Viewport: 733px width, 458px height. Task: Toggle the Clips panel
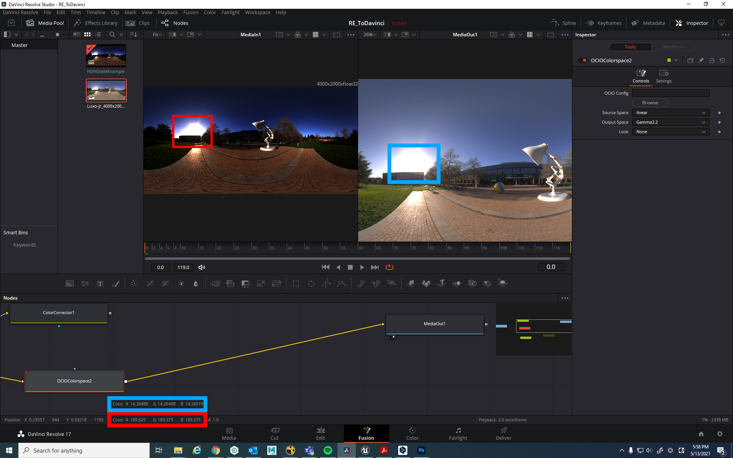tap(138, 23)
